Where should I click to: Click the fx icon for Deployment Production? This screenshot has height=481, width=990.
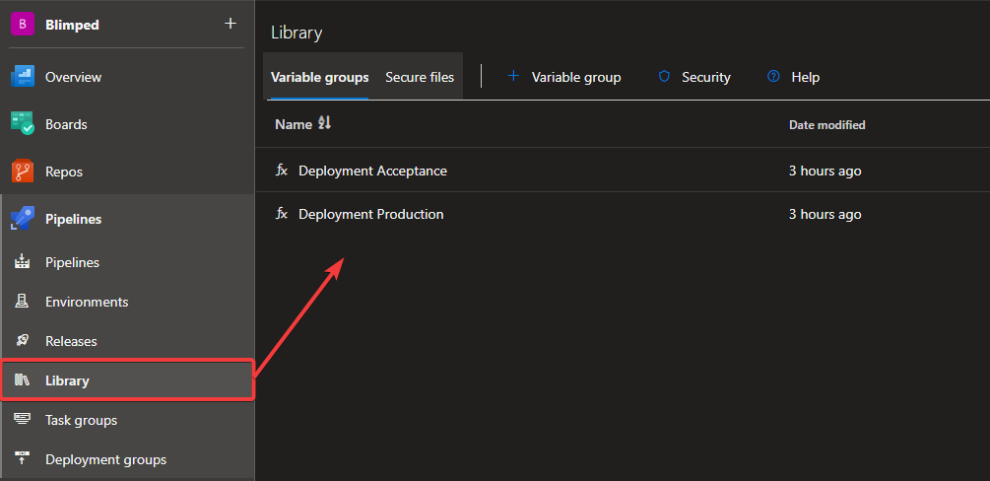(282, 214)
